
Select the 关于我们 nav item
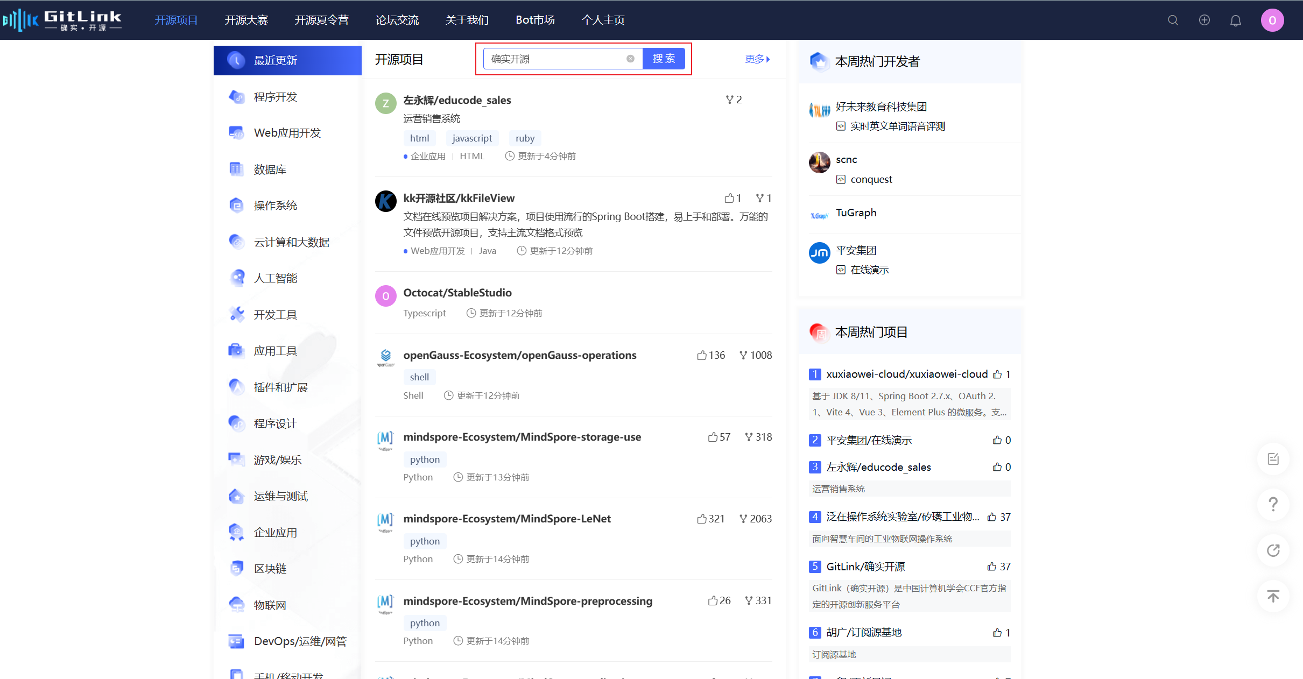click(467, 20)
